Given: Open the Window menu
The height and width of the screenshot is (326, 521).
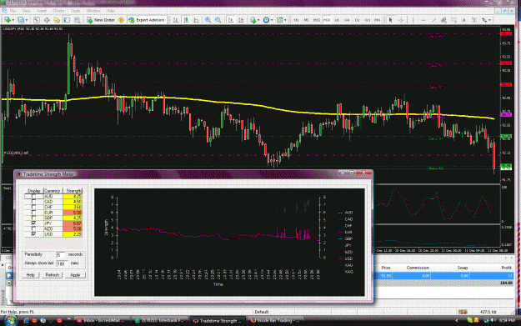Looking at the screenshot, I should point(93,11).
